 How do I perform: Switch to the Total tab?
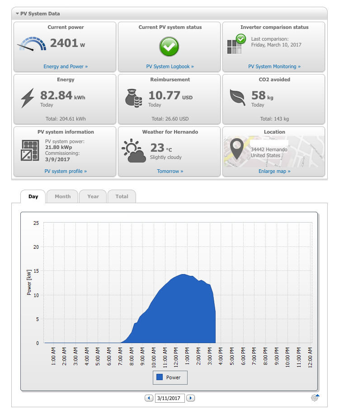[122, 196]
